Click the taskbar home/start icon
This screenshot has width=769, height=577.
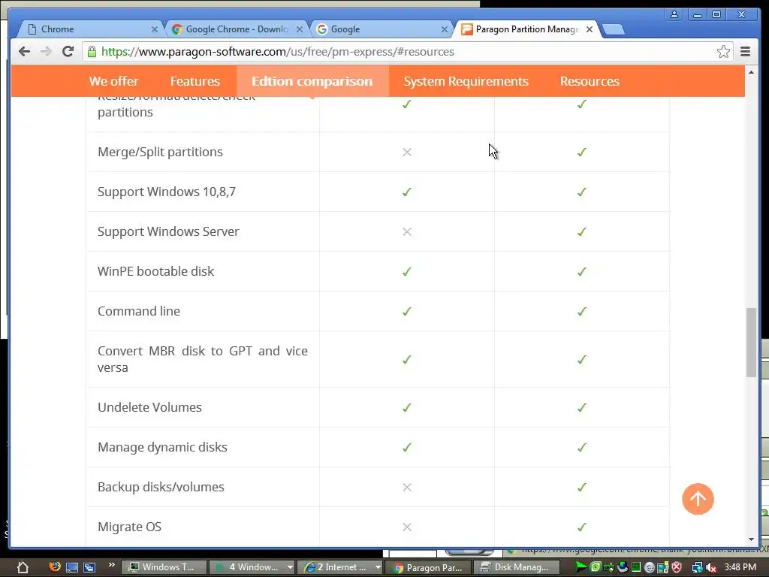tap(23, 567)
